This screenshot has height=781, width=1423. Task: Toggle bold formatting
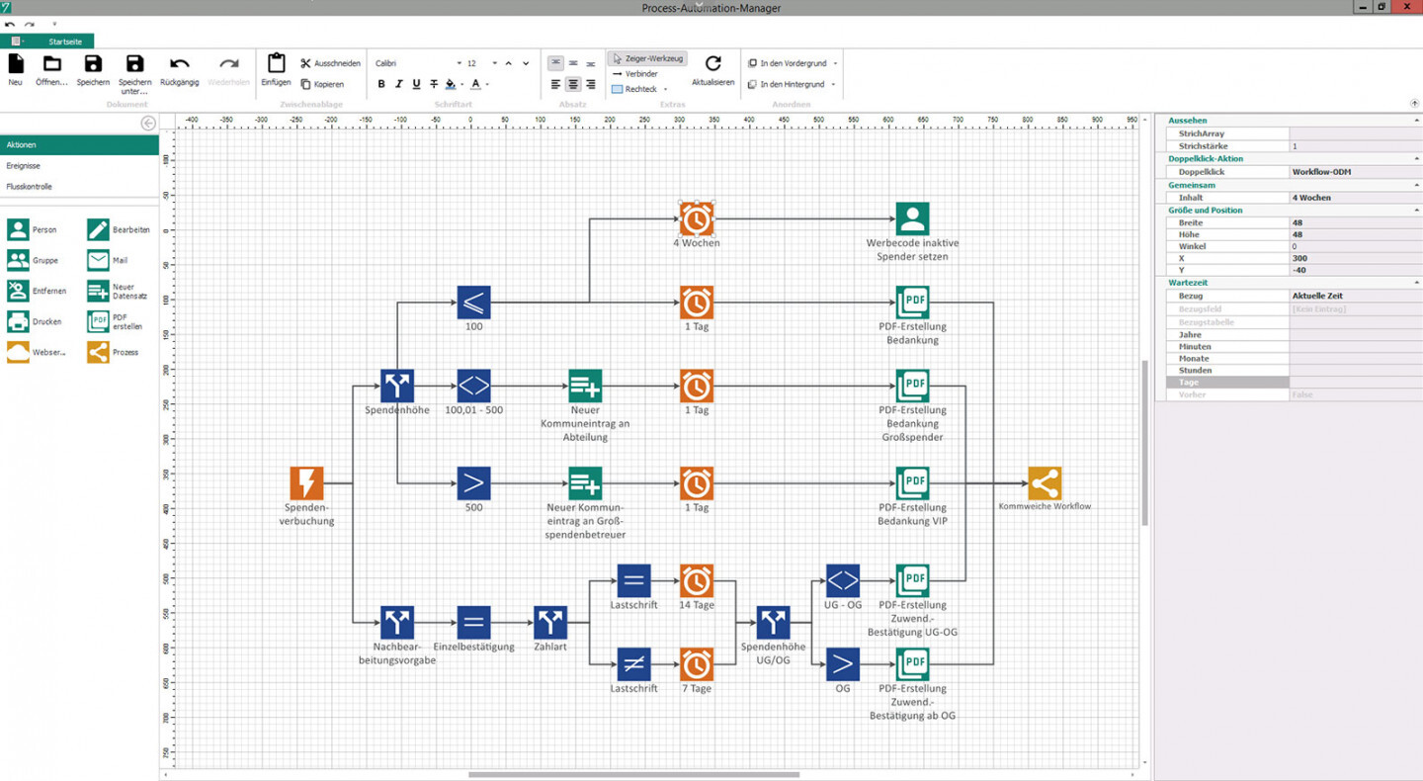(381, 84)
